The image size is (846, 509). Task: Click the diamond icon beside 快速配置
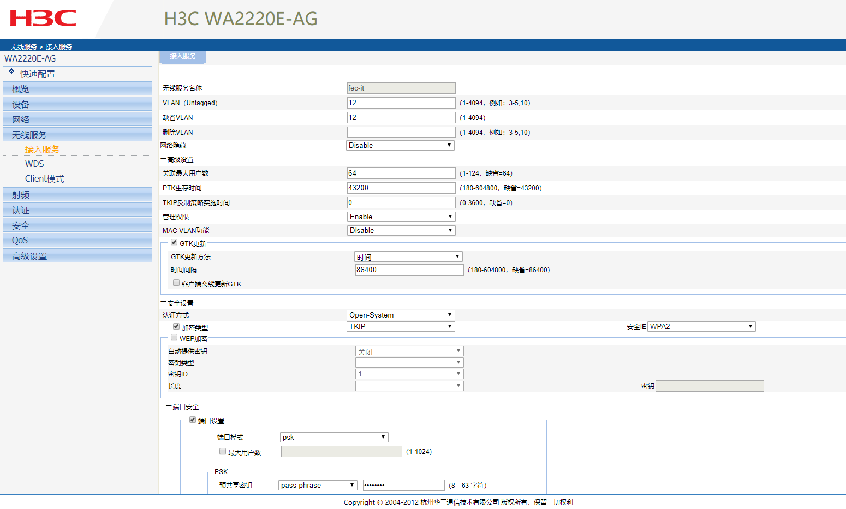click(11, 71)
